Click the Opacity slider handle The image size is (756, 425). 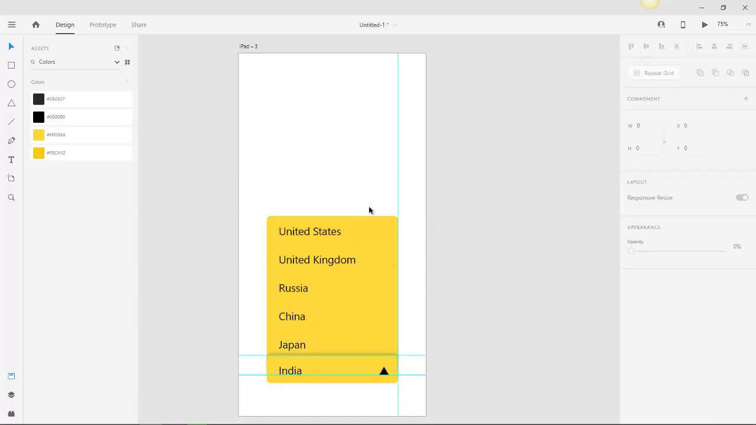pyautogui.click(x=631, y=251)
